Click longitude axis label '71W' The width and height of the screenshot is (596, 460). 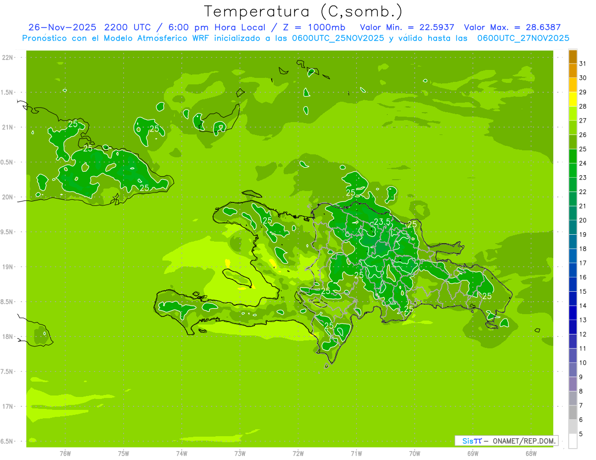357,454
